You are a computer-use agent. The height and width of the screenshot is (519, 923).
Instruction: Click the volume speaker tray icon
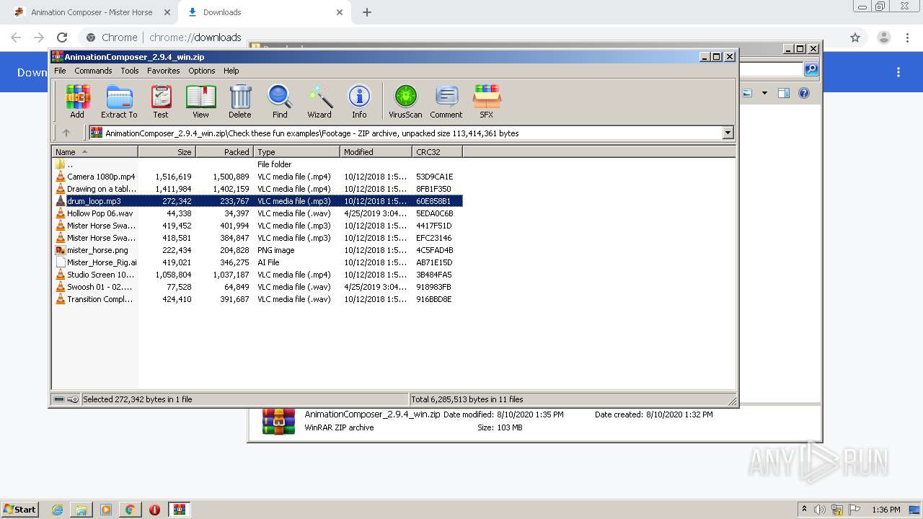[x=820, y=510]
